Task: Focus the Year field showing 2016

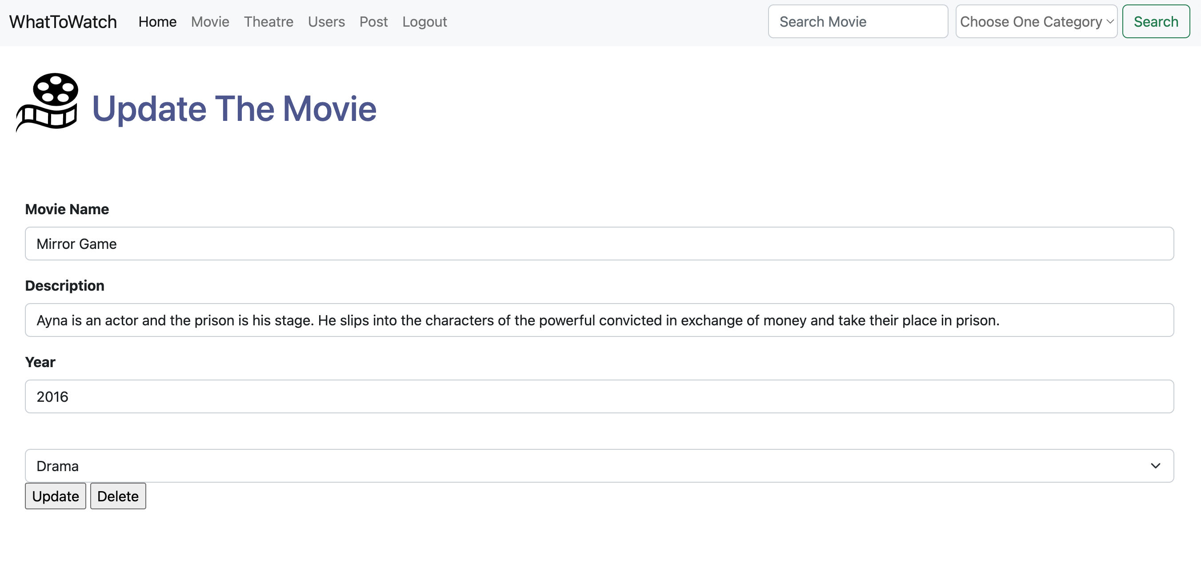Action: pos(599,396)
